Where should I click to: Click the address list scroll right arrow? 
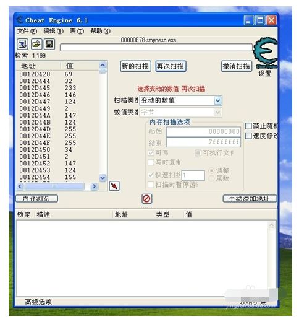click(95, 186)
